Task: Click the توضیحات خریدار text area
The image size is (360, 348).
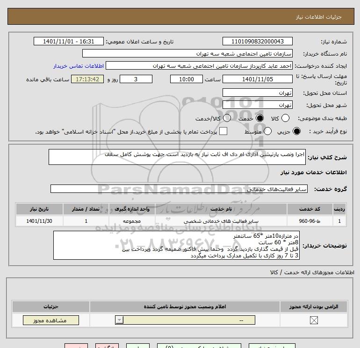Action: point(176,245)
